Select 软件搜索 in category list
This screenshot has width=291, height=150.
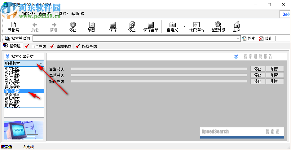coord(24,76)
